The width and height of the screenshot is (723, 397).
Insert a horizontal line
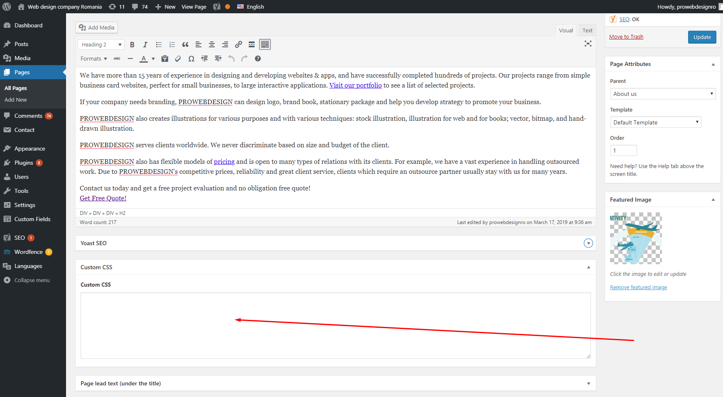(130, 58)
